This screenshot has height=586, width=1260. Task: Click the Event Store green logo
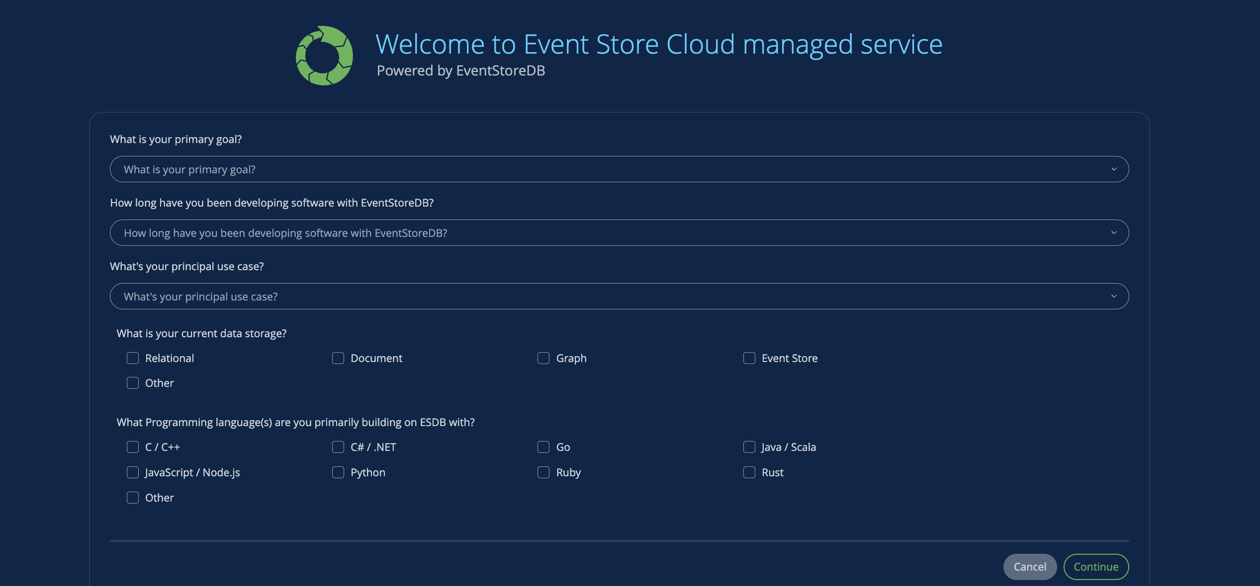pyautogui.click(x=324, y=56)
